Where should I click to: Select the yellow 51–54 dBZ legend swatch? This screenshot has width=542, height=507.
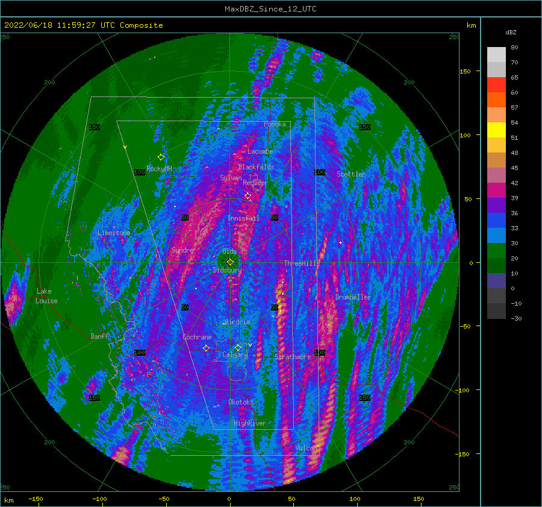(x=496, y=130)
